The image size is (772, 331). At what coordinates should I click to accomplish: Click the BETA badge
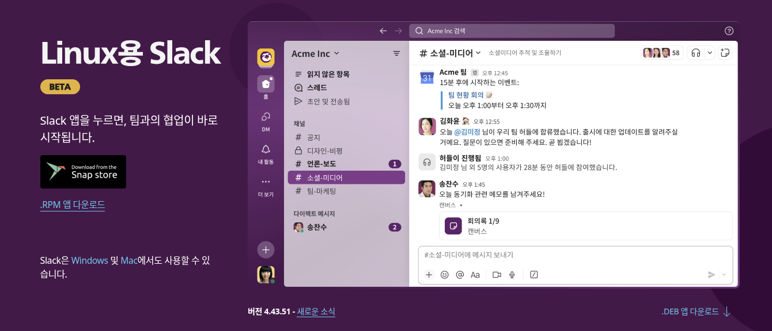point(60,87)
